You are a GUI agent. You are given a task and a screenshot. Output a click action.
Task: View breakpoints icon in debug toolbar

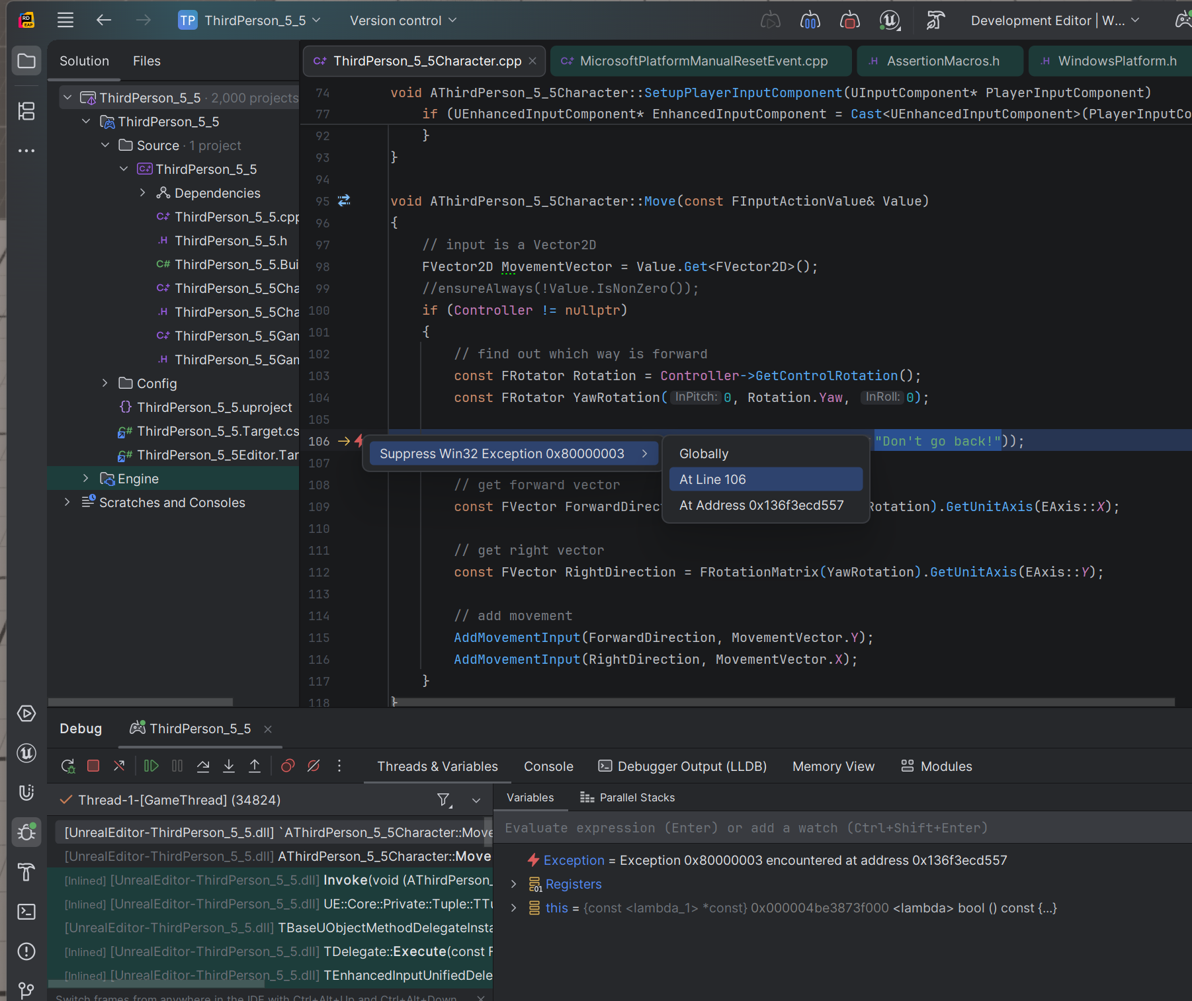click(x=288, y=766)
